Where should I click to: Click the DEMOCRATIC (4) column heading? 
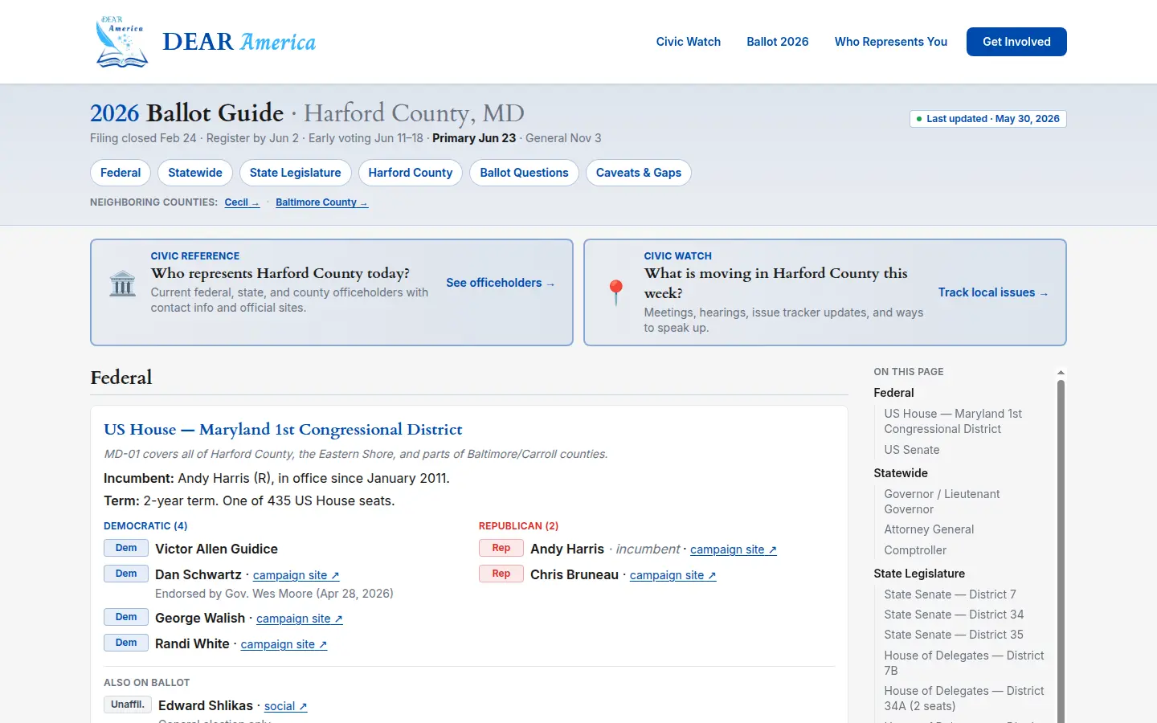click(x=145, y=526)
